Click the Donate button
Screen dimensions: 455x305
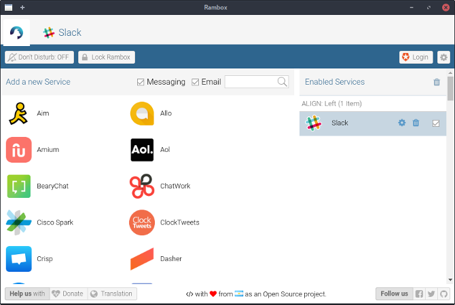tap(69, 293)
